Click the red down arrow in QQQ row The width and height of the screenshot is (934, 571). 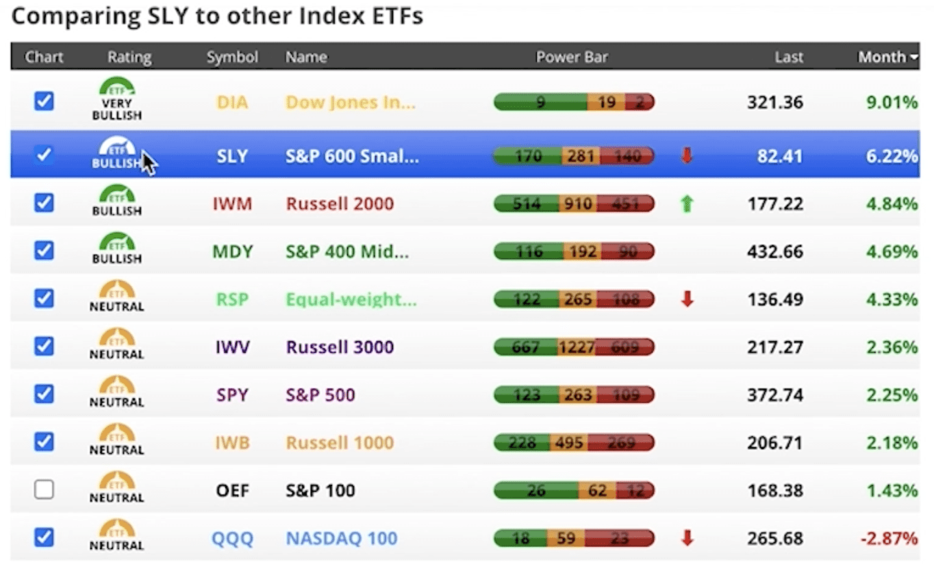[x=687, y=538]
